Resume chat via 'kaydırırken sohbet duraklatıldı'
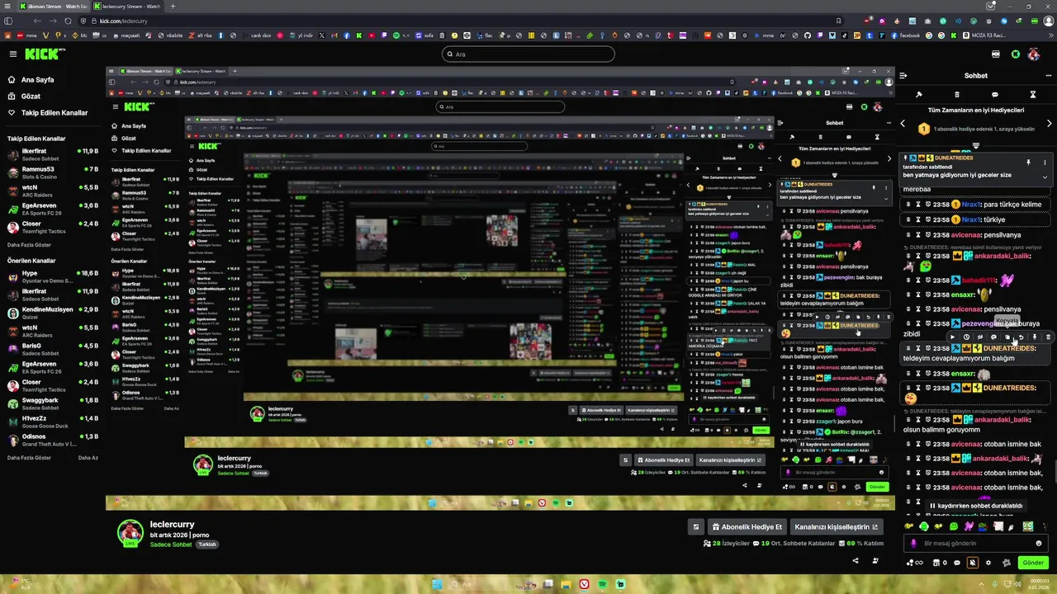This screenshot has width=1057, height=594. (x=976, y=506)
